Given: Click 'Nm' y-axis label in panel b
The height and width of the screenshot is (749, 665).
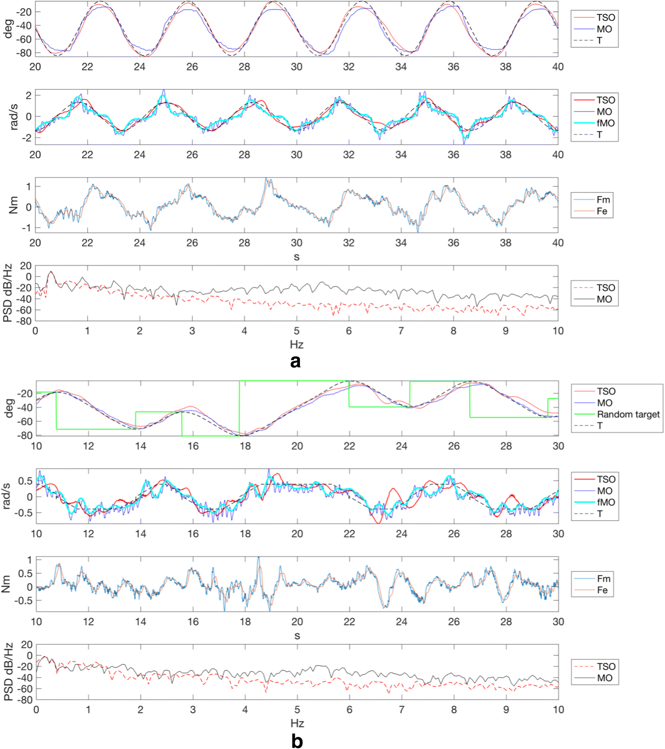Looking at the screenshot, I should pyautogui.click(x=6, y=584).
